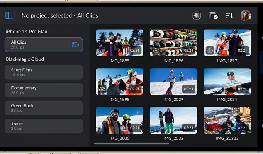Viewport: 263px width, 154px height.
Task: Select the All Clips folder
Action: 44,45
